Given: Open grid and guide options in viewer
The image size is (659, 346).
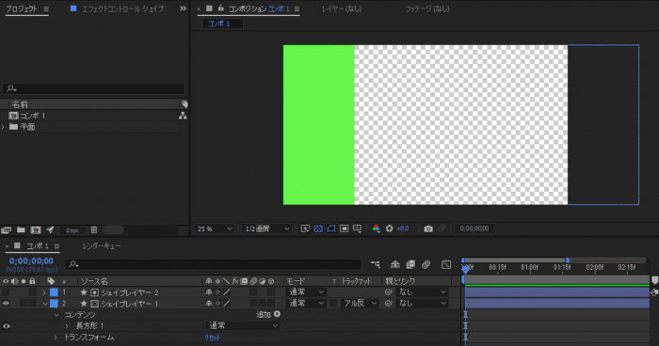Looking at the screenshot, I should click(357, 228).
